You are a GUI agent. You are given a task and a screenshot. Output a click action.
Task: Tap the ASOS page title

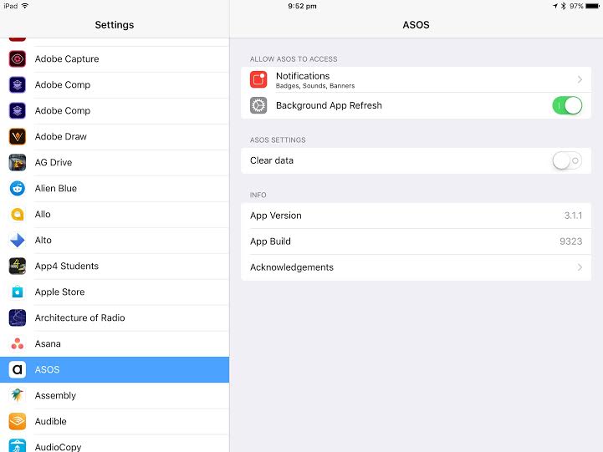416,24
